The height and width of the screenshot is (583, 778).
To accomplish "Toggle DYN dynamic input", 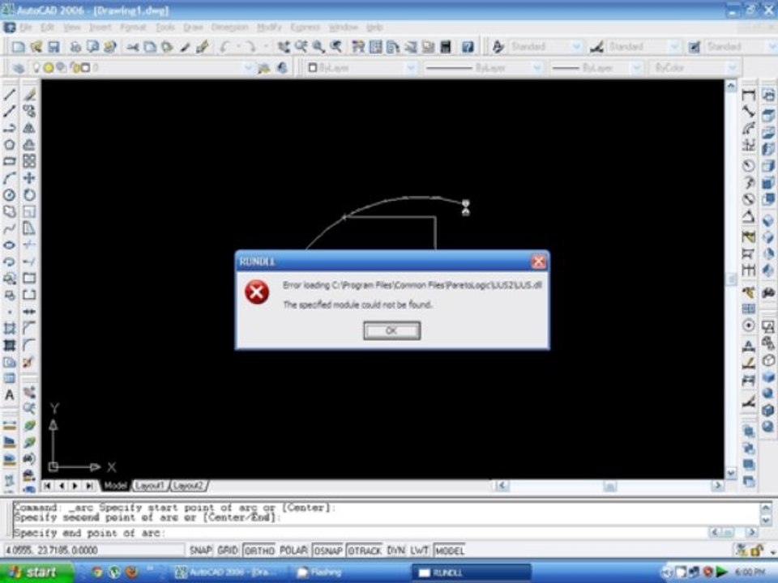I will [395, 551].
